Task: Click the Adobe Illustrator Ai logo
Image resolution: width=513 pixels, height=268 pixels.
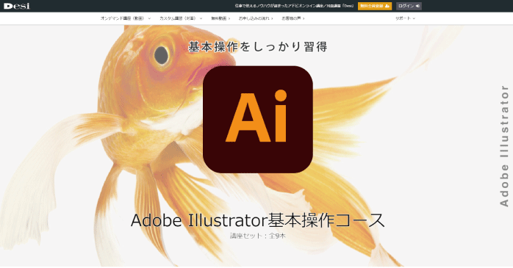Action: coord(258,119)
